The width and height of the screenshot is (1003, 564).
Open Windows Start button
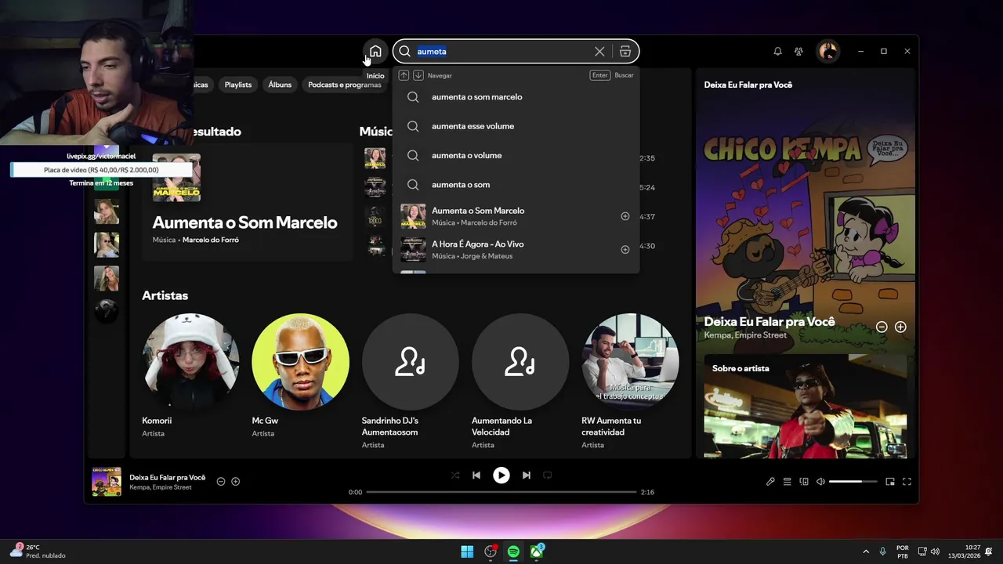[467, 551]
